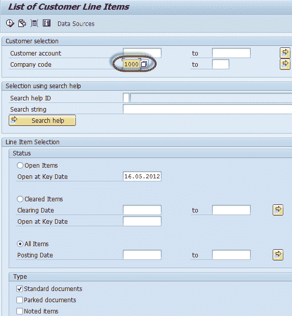
Task: Open multiple selection for Company code
Action: [x=285, y=64]
